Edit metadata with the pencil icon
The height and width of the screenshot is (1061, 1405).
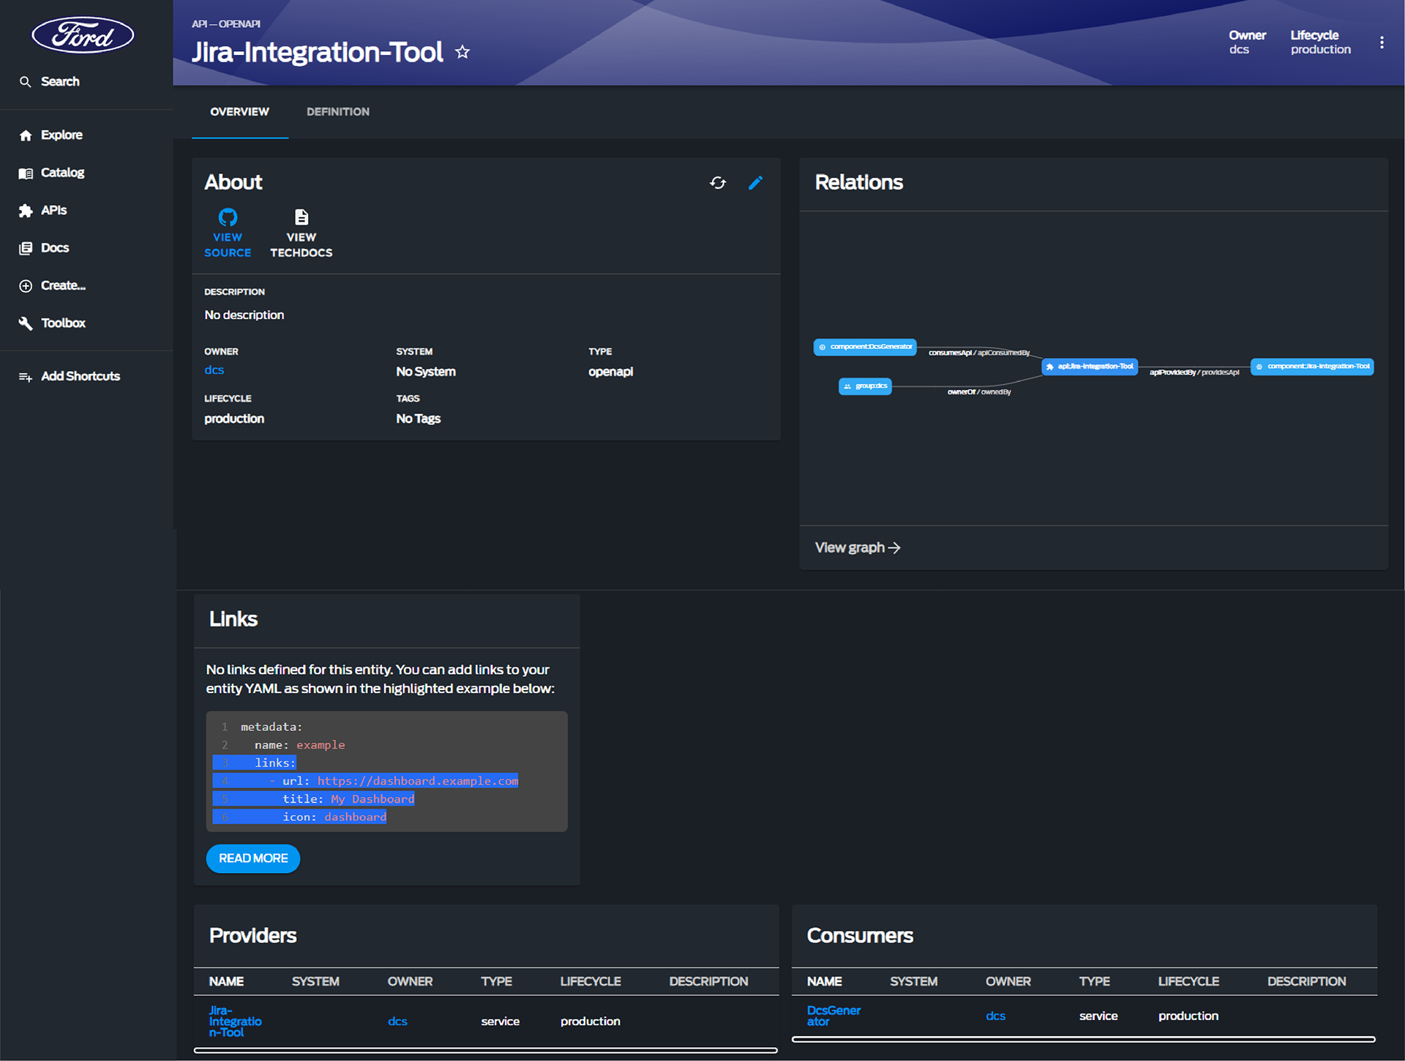pyautogui.click(x=756, y=182)
